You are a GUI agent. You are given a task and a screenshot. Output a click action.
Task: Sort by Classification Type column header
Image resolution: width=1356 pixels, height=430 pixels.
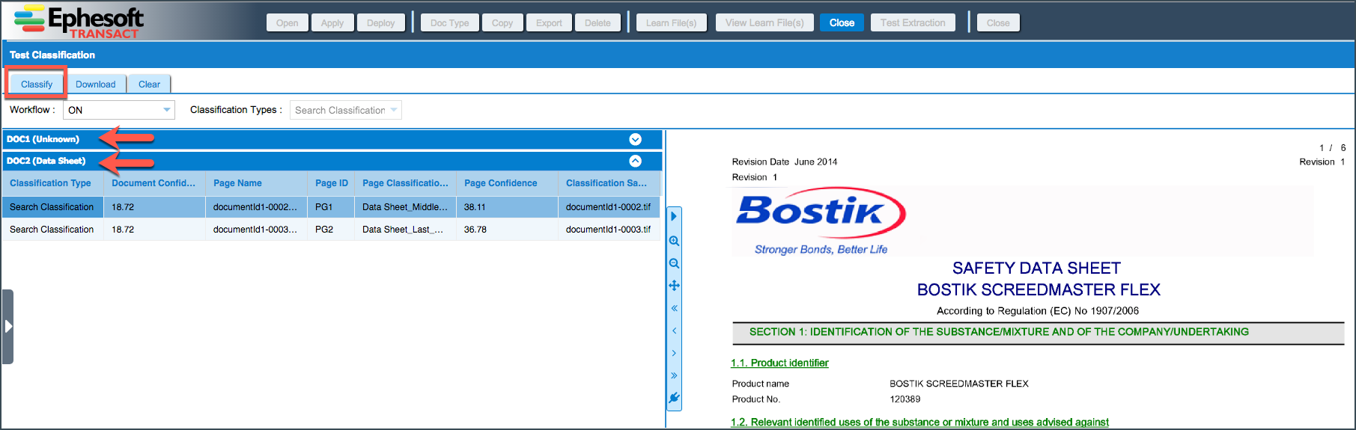click(x=52, y=183)
